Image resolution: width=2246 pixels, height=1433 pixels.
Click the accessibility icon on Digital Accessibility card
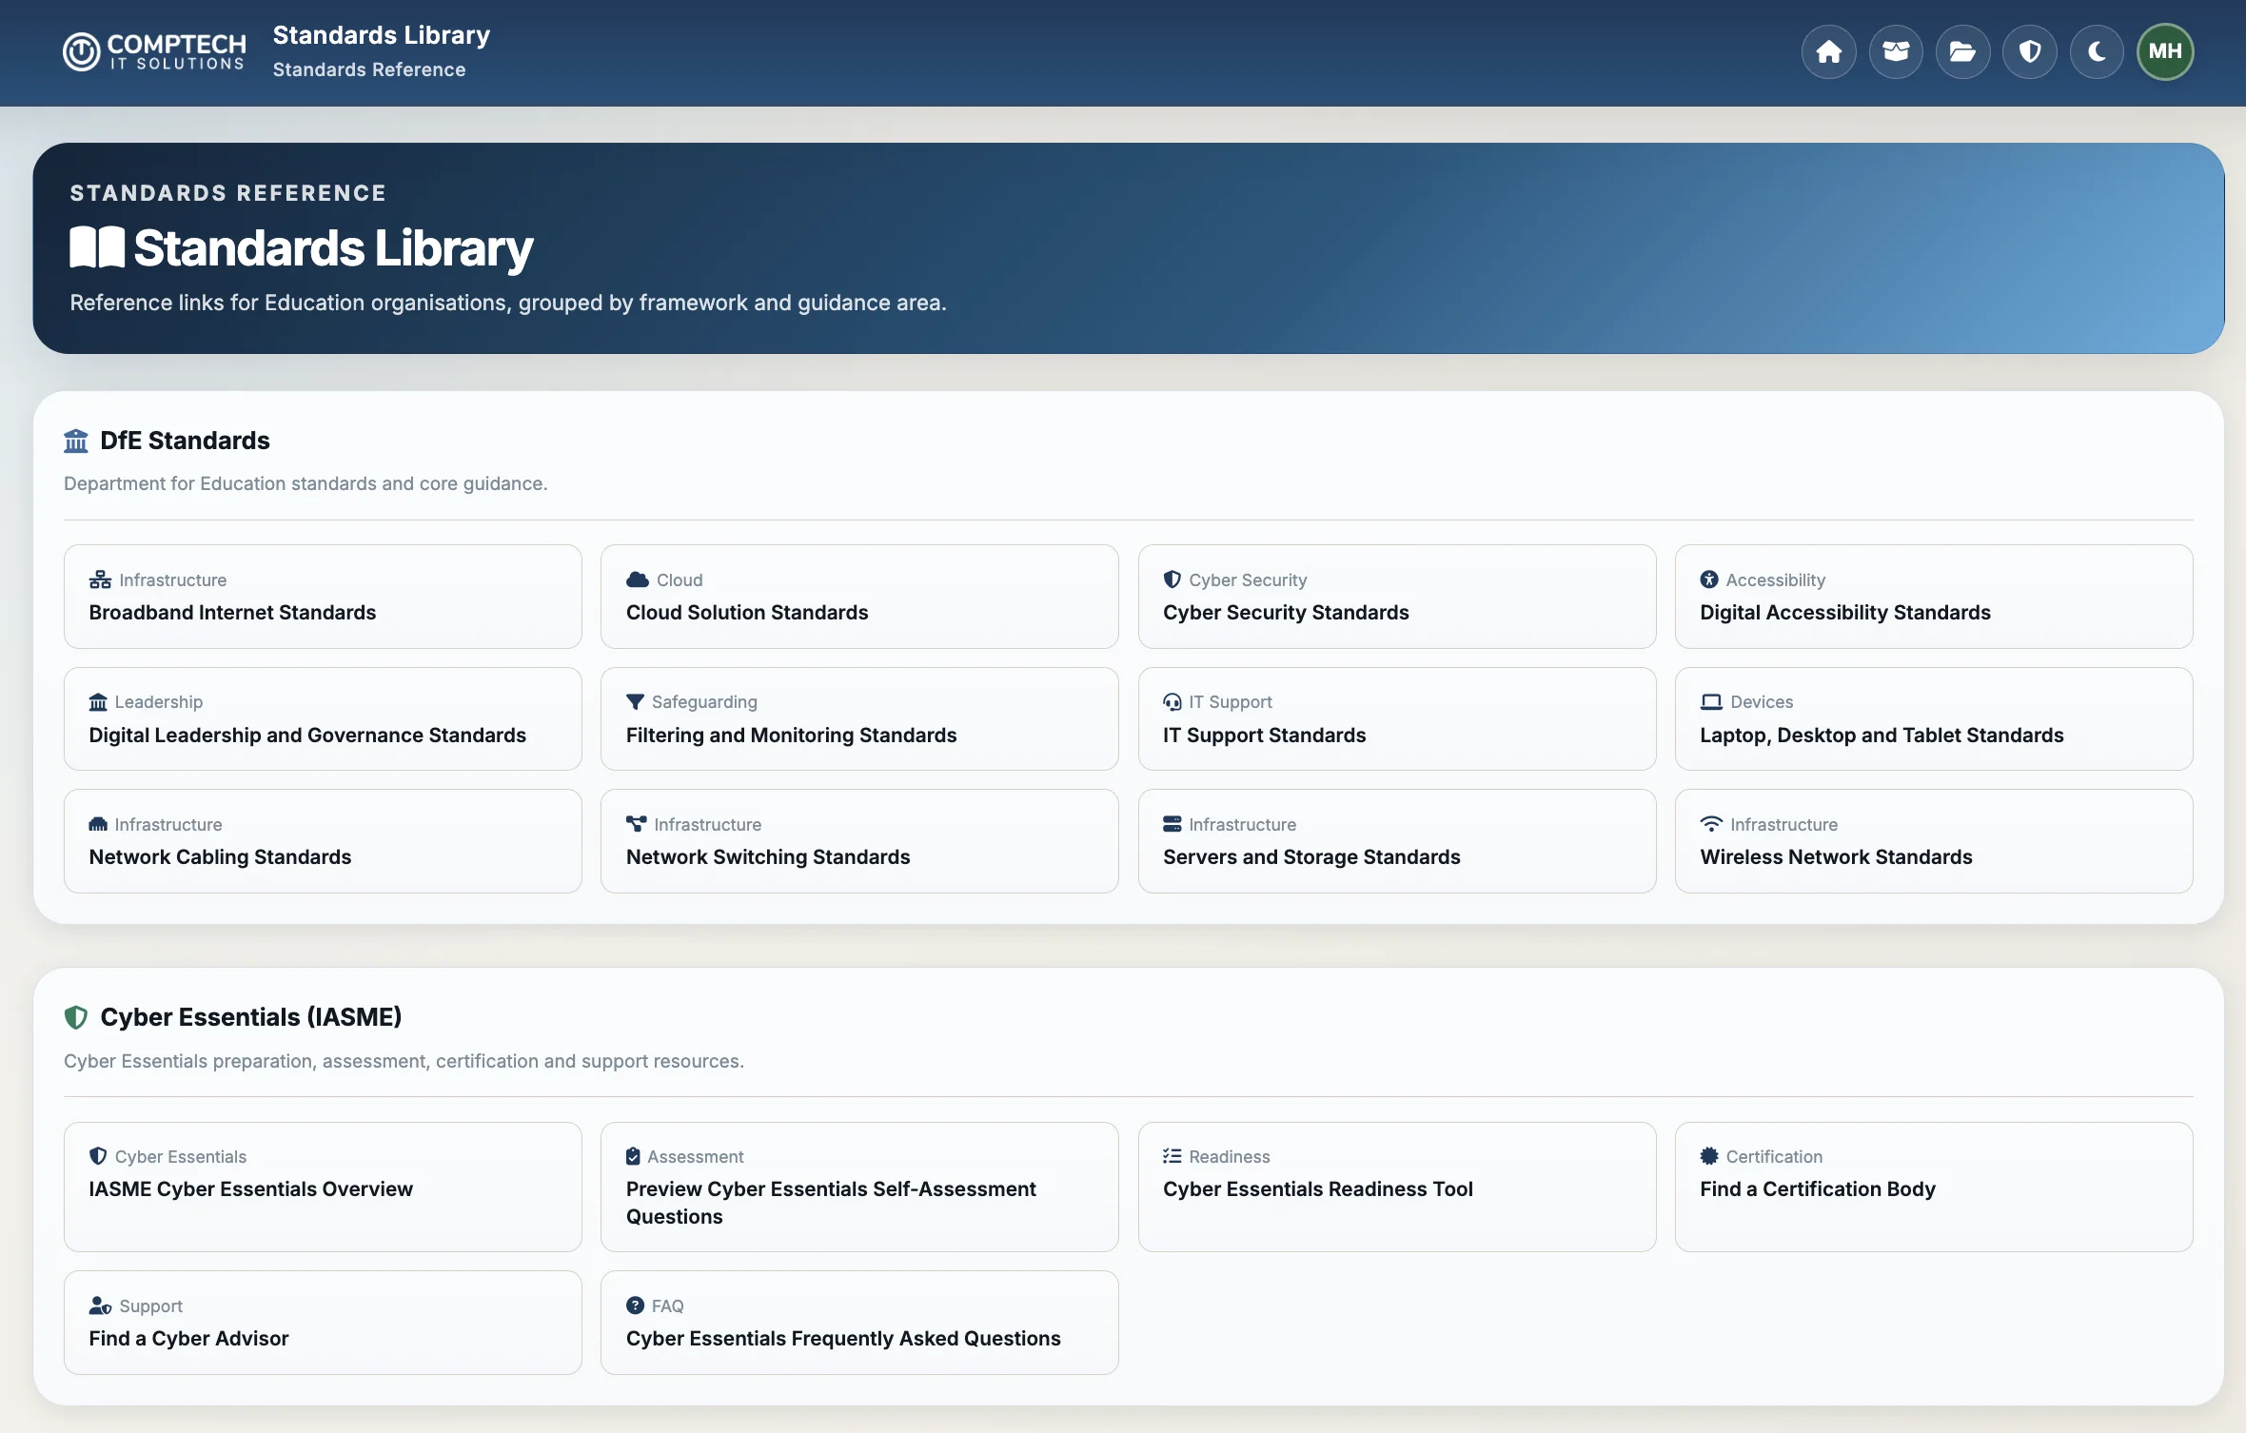[1709, 579]
